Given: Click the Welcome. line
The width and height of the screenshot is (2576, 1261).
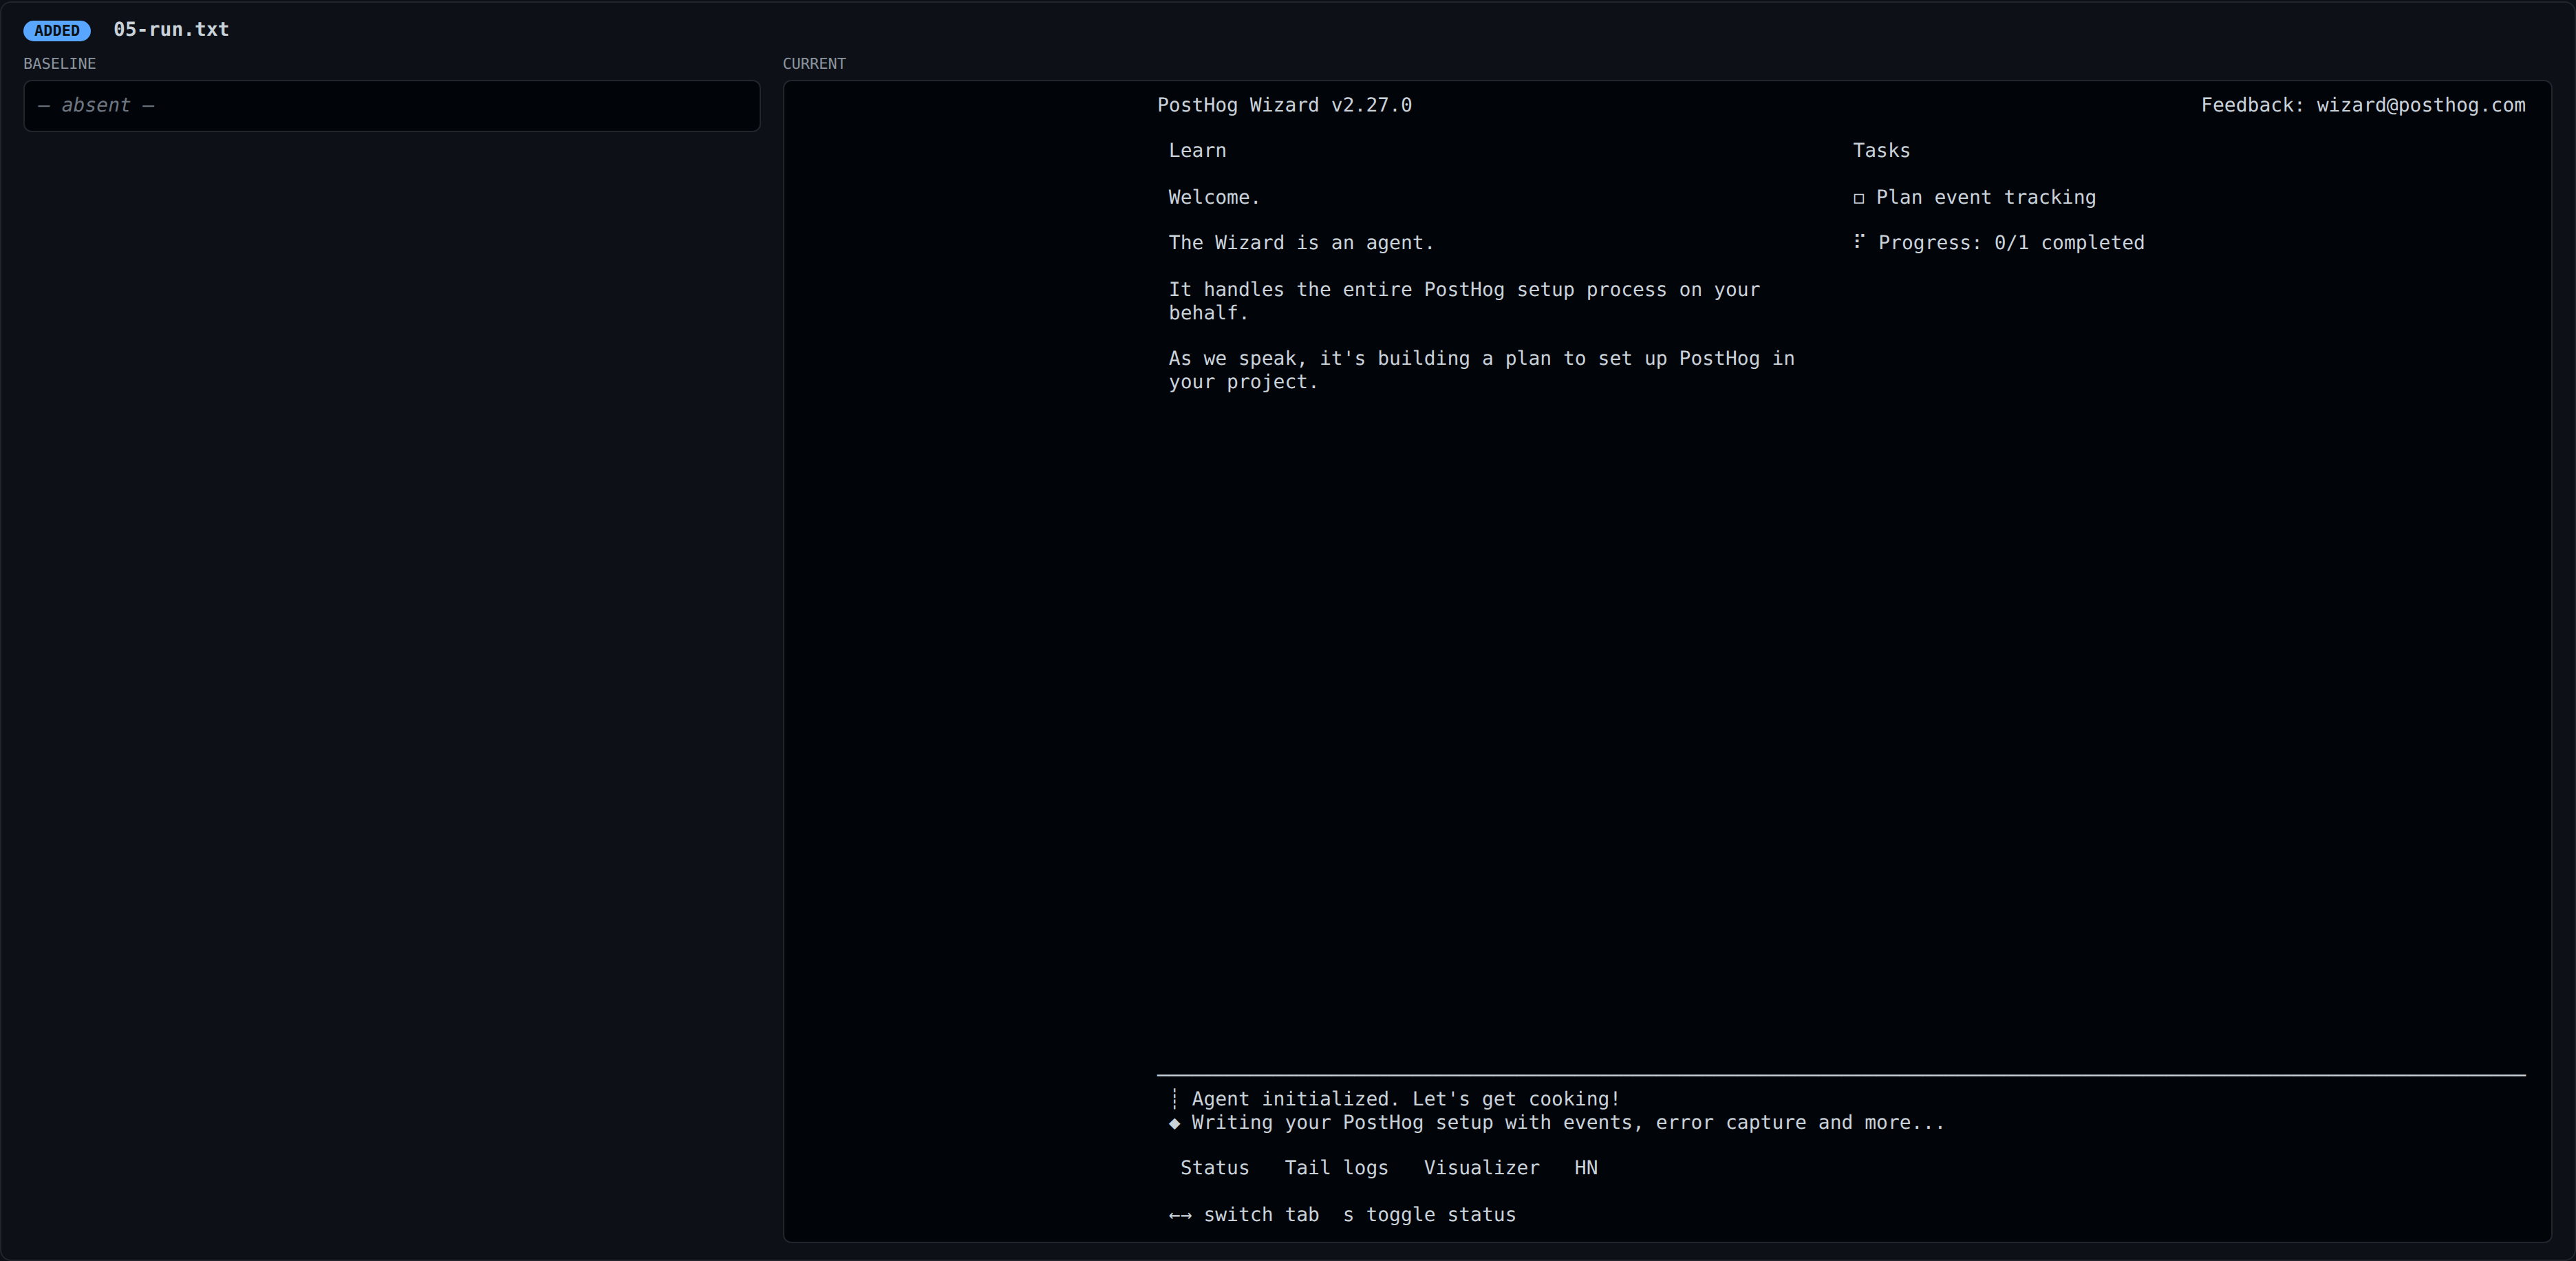Looking at the screenshot, I should (1214, 197).
